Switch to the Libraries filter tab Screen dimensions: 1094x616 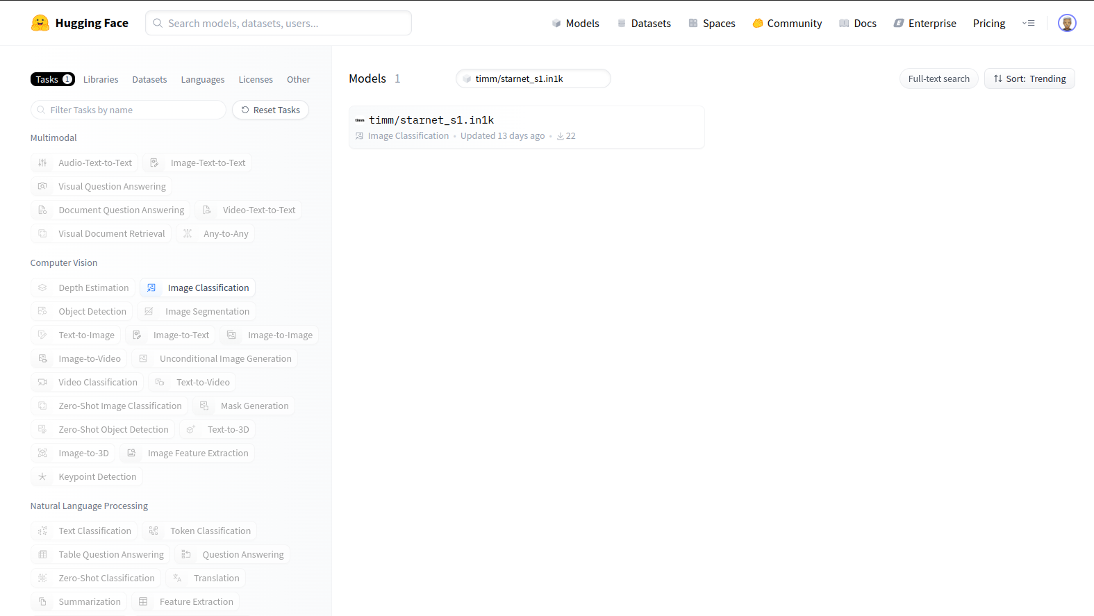point(101,79)
